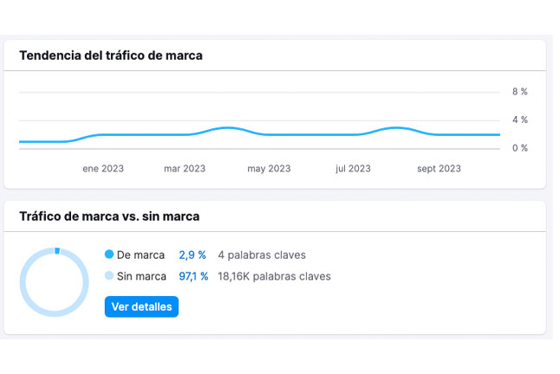
Task: Select the 2,9 % branded traffic link
Action: pos(192,255)
